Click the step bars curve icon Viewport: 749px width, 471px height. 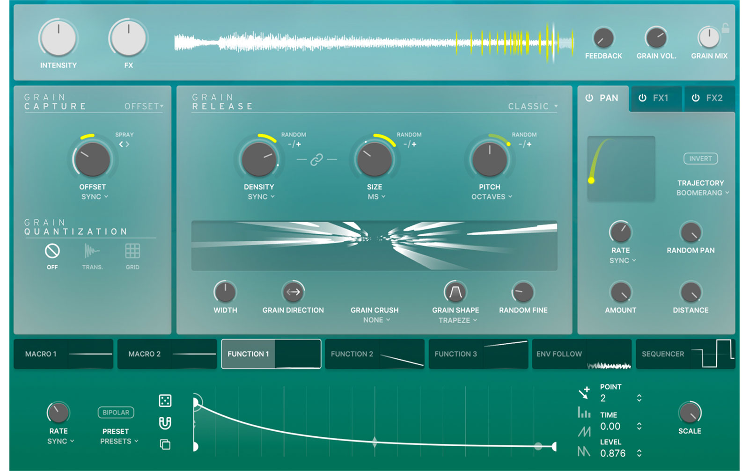tap(584, 413)
